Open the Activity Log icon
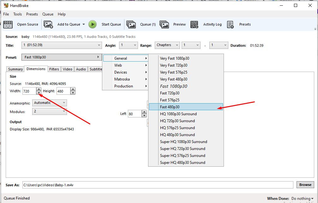Image resolution: width=318 pixels, height=203 pixels. [195, 25]
